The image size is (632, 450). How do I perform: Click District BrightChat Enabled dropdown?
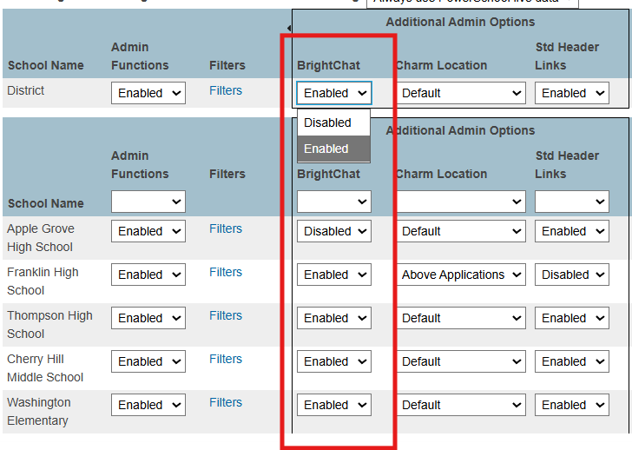(x=334, y=93)
